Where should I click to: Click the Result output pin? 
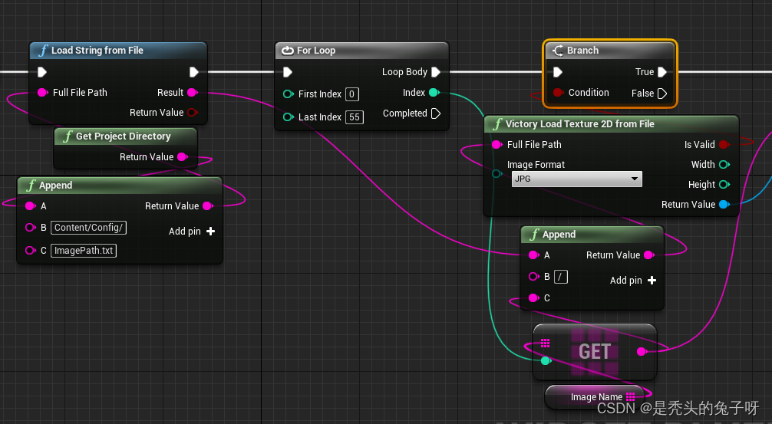tap(193, 93)
